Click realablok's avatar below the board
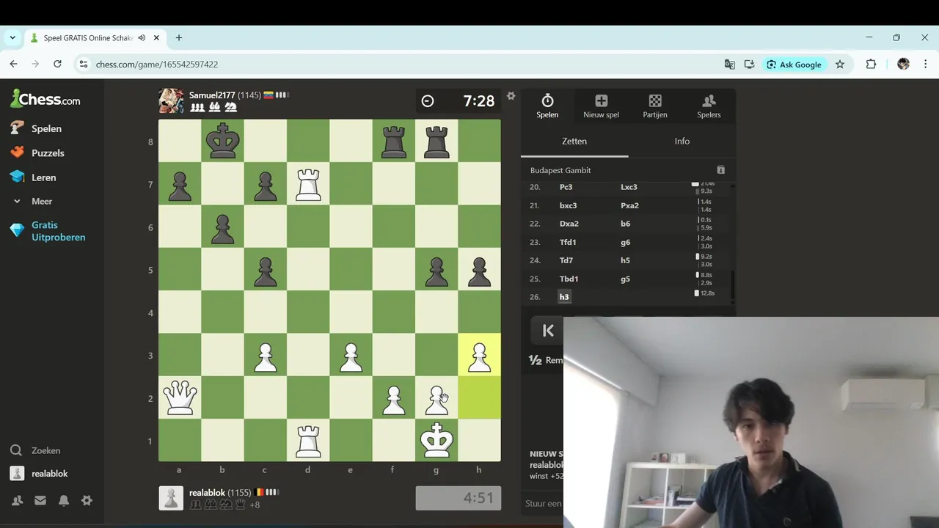 [171, 498]
